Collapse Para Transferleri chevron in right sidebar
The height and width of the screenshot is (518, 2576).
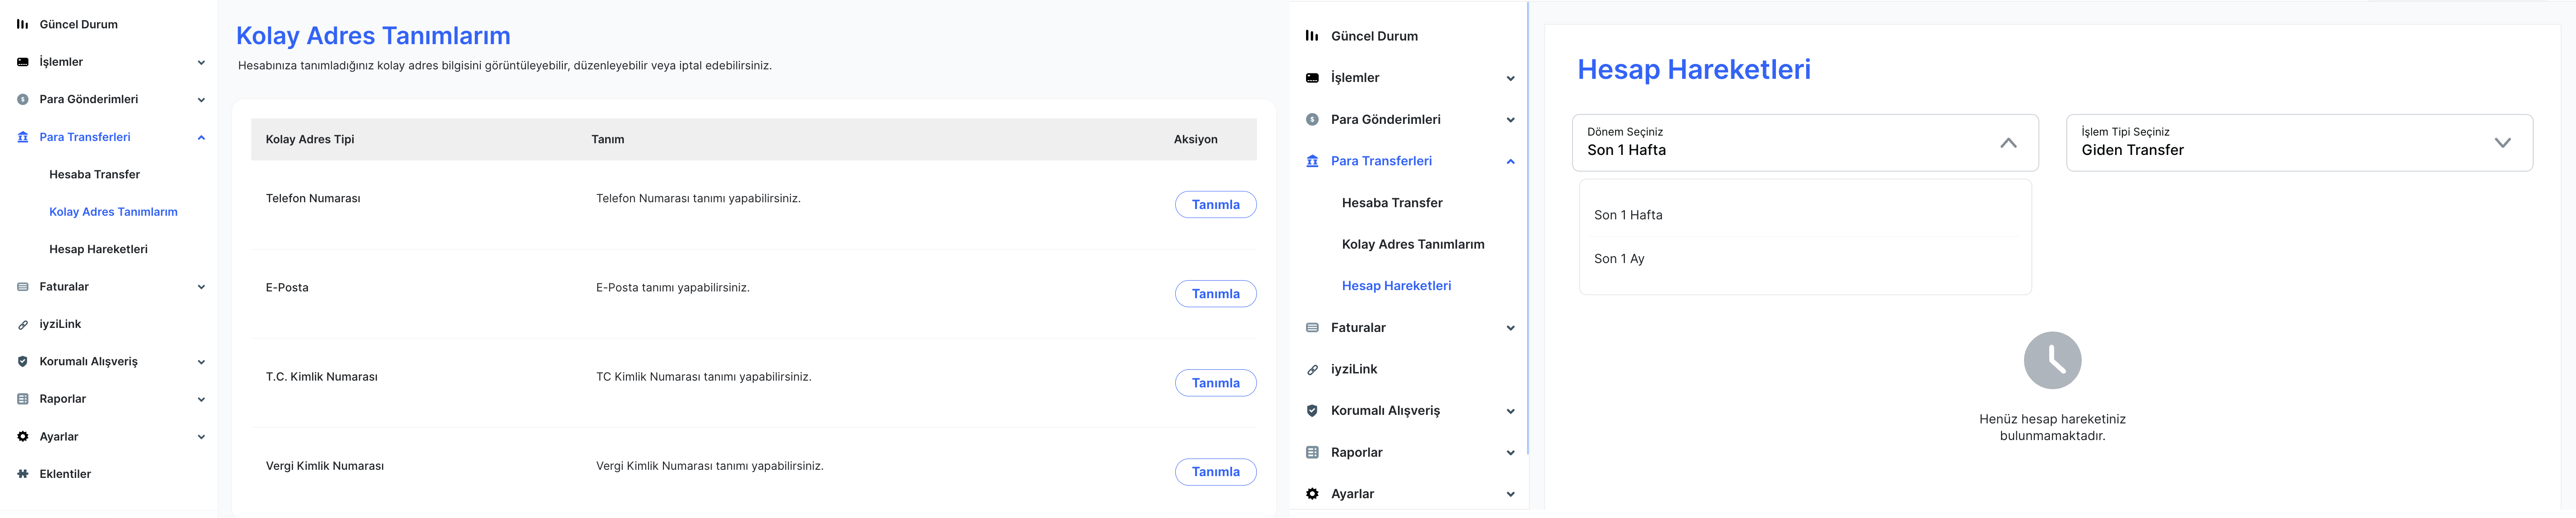(x=1510, y=162)
